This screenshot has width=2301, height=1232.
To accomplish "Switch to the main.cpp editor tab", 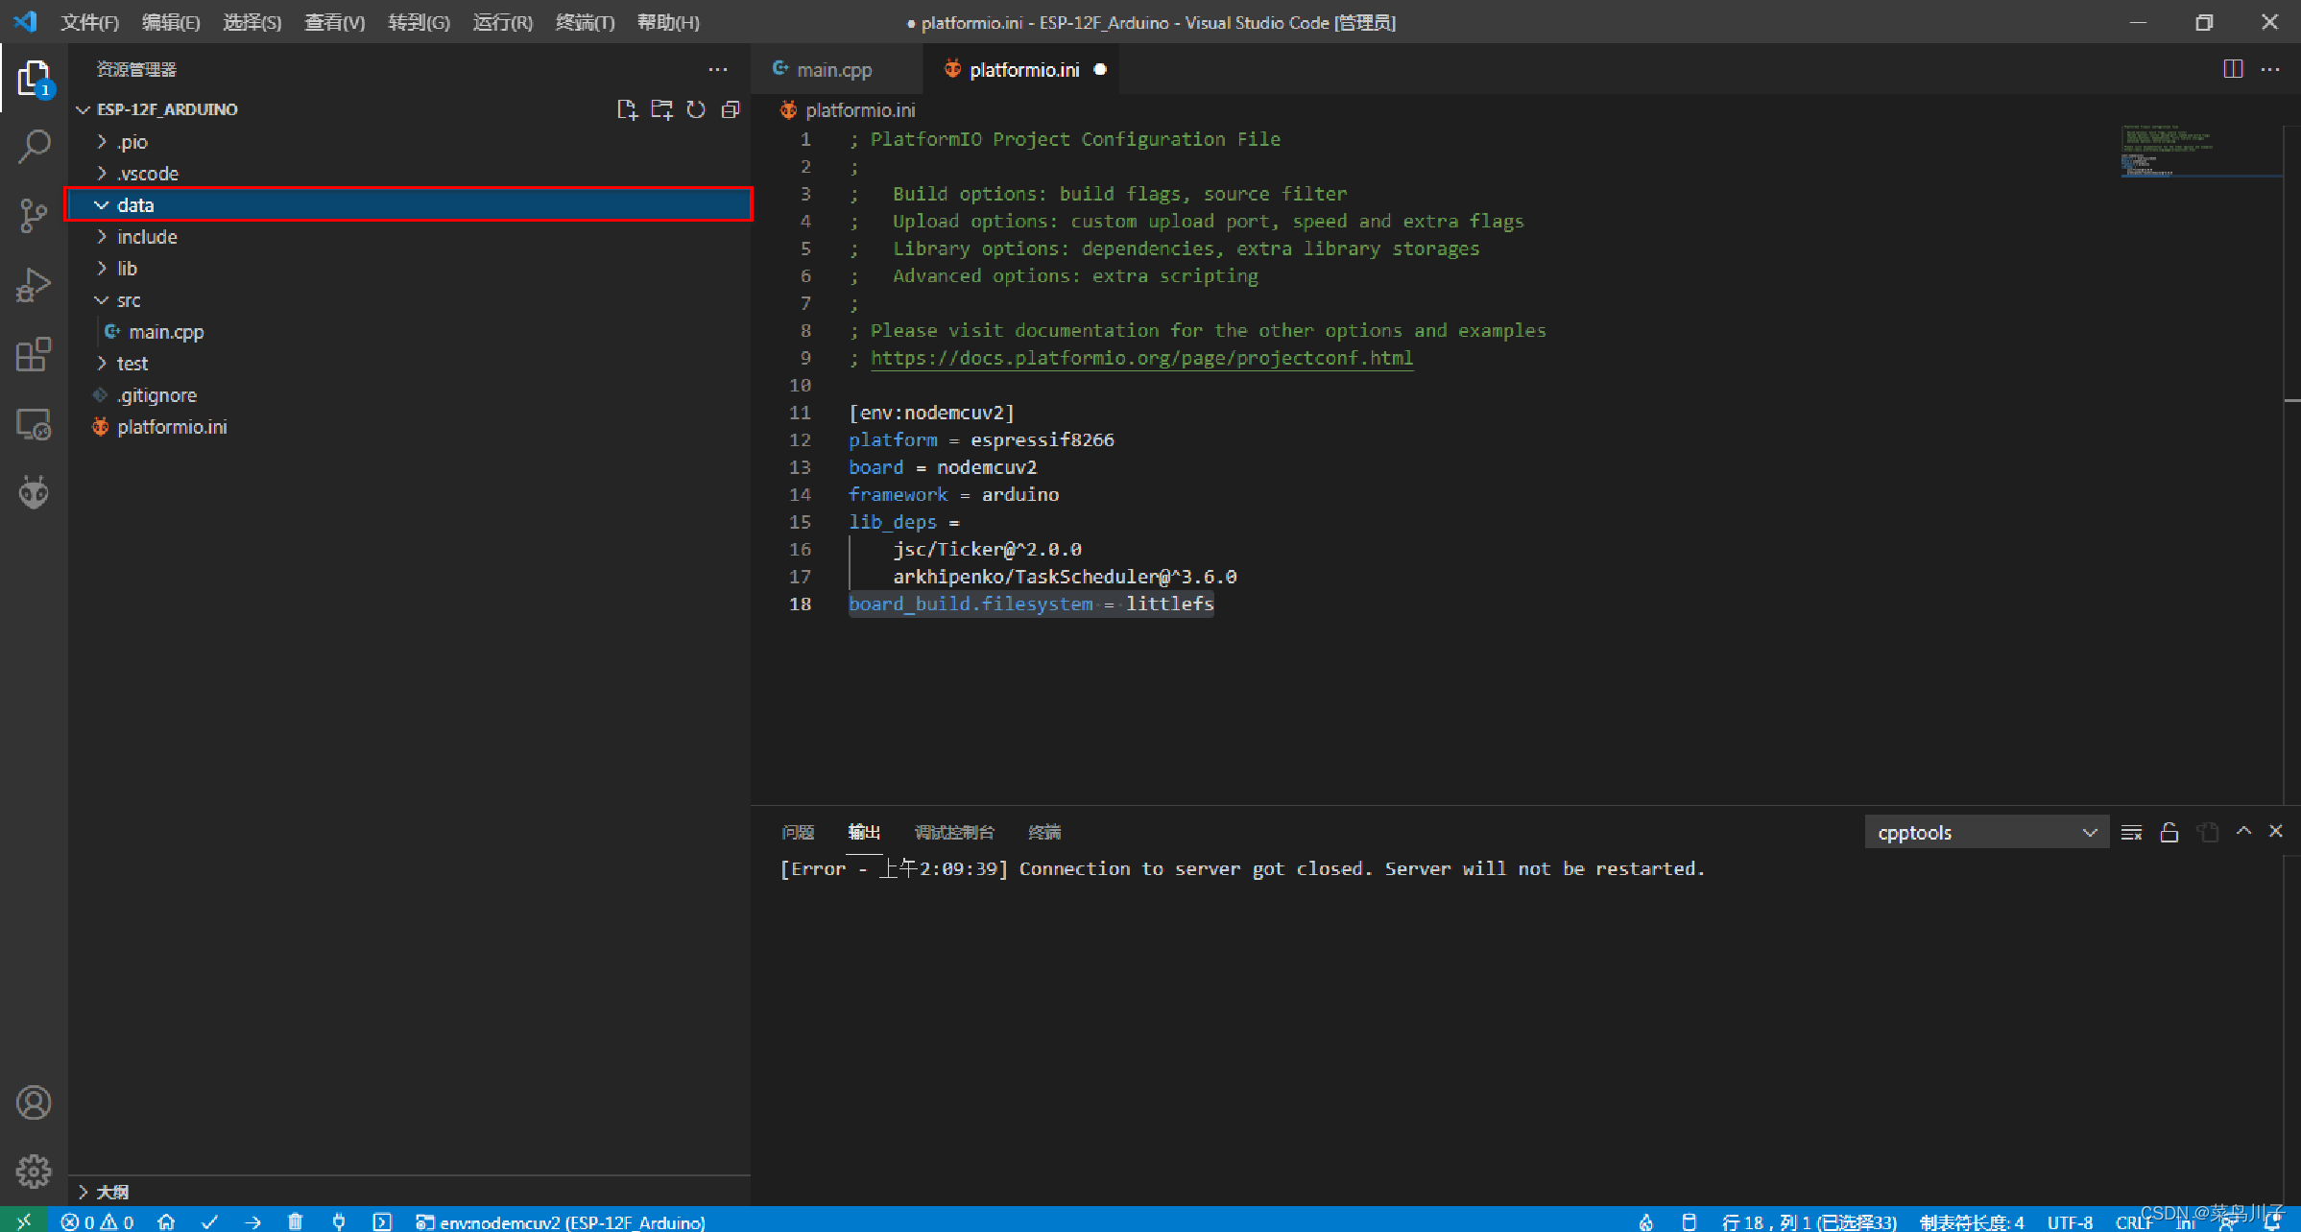I will click(x=833, y=69).
